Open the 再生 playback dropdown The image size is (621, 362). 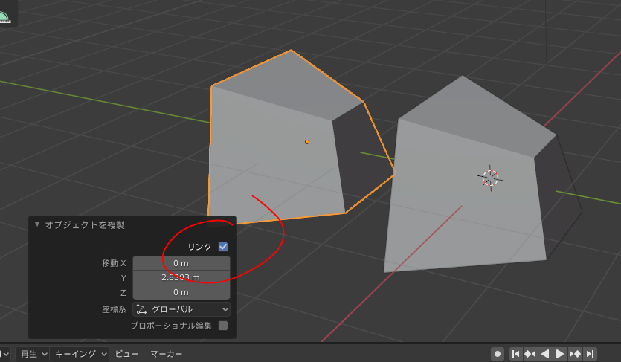pyautogui.click(x=33, y=354)
